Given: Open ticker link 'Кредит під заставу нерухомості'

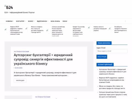Looking at the screenshot, I should [x=79, y=31].
